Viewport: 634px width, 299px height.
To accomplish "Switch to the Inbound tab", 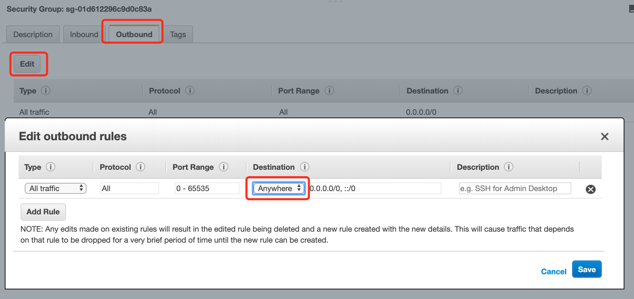I will click(x=84, y=34).
